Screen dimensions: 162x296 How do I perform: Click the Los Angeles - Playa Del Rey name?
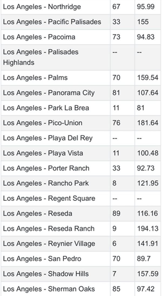click(x=48, y=138)
